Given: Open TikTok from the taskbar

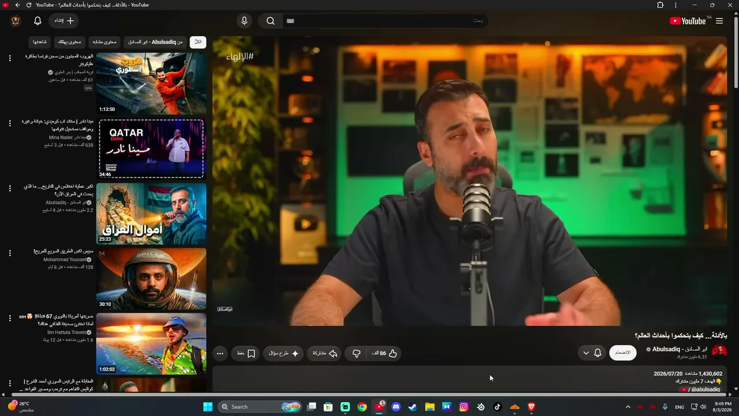Looking at the screenshot, I should (x=498, y=407).
